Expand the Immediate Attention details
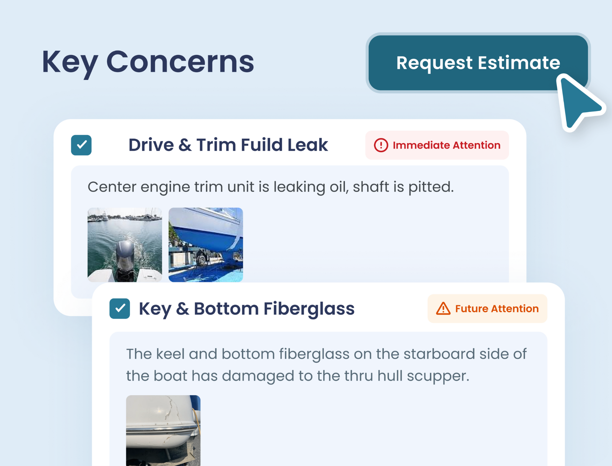 tap(437, 145)
